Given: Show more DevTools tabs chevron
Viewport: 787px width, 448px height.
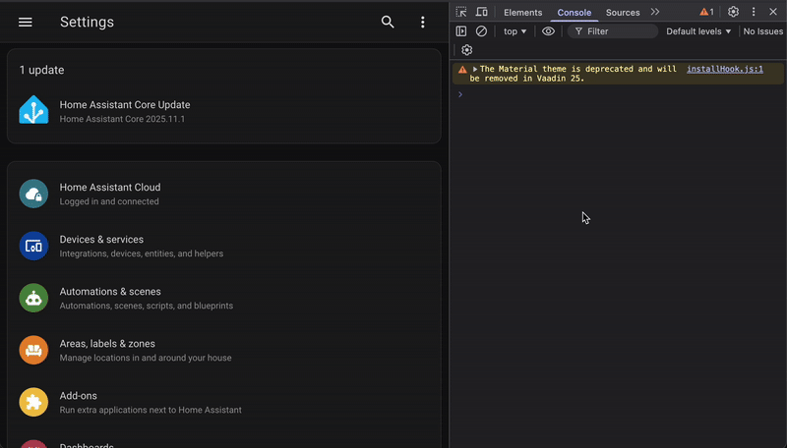Looking at the screenshot, I should point(655,12).
